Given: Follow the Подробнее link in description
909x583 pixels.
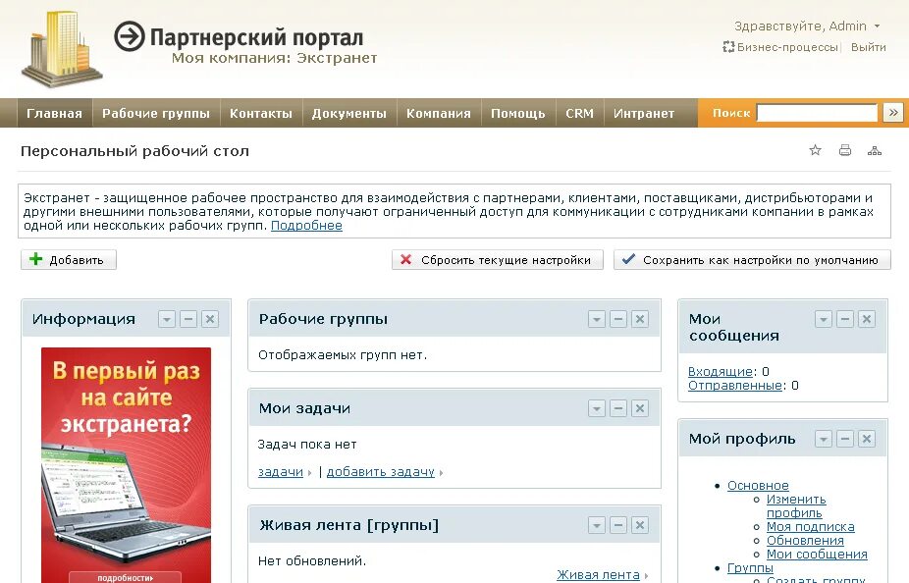Looking at the screenshot, I should (306, 226).
